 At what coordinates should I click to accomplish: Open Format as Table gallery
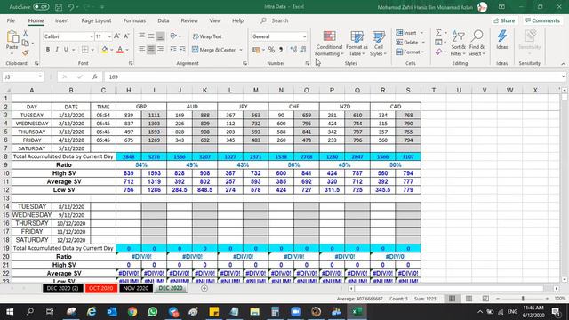(357, 44)
